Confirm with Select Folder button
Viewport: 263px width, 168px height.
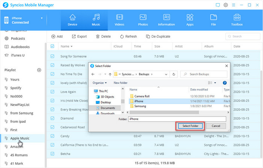tap(190, 126)
